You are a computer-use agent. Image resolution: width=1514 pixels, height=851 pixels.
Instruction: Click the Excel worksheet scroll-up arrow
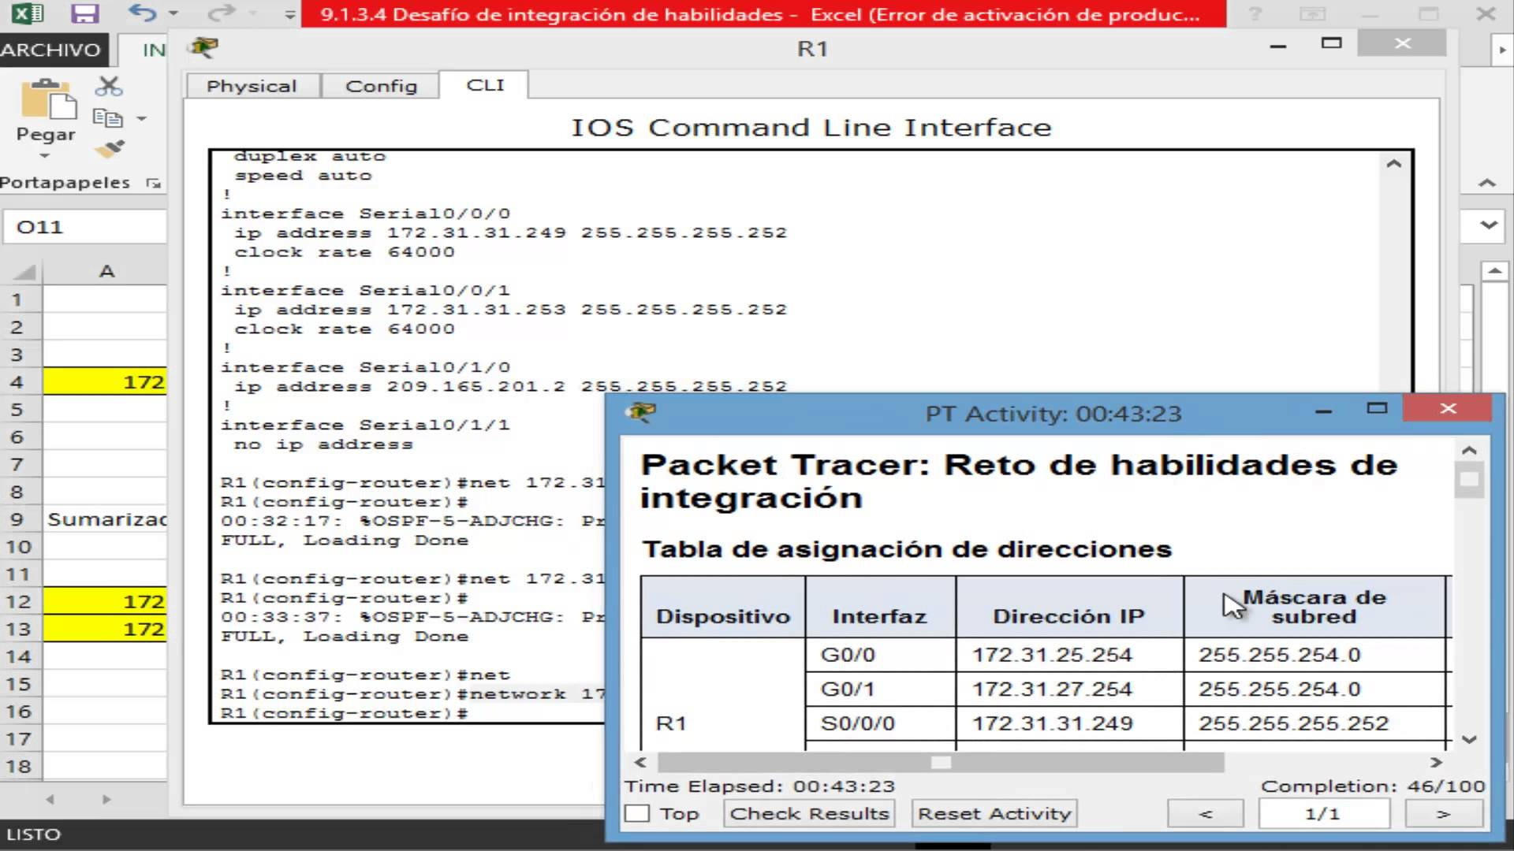pyautogui.click(x=1495, y=272)
